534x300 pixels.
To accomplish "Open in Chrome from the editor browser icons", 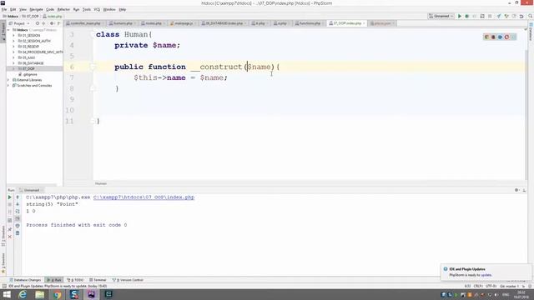I will coord(486,37).
